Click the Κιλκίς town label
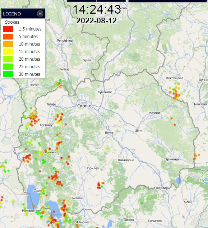The image size is (208, 228). (188, 202)
